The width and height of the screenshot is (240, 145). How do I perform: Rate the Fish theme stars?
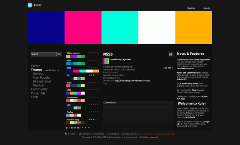click(x=93, y=75)
